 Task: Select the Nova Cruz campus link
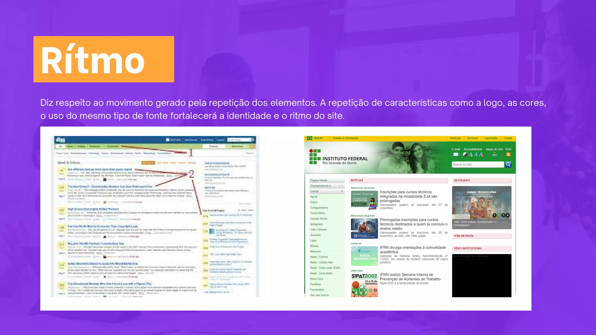click(x=316, y=279)
